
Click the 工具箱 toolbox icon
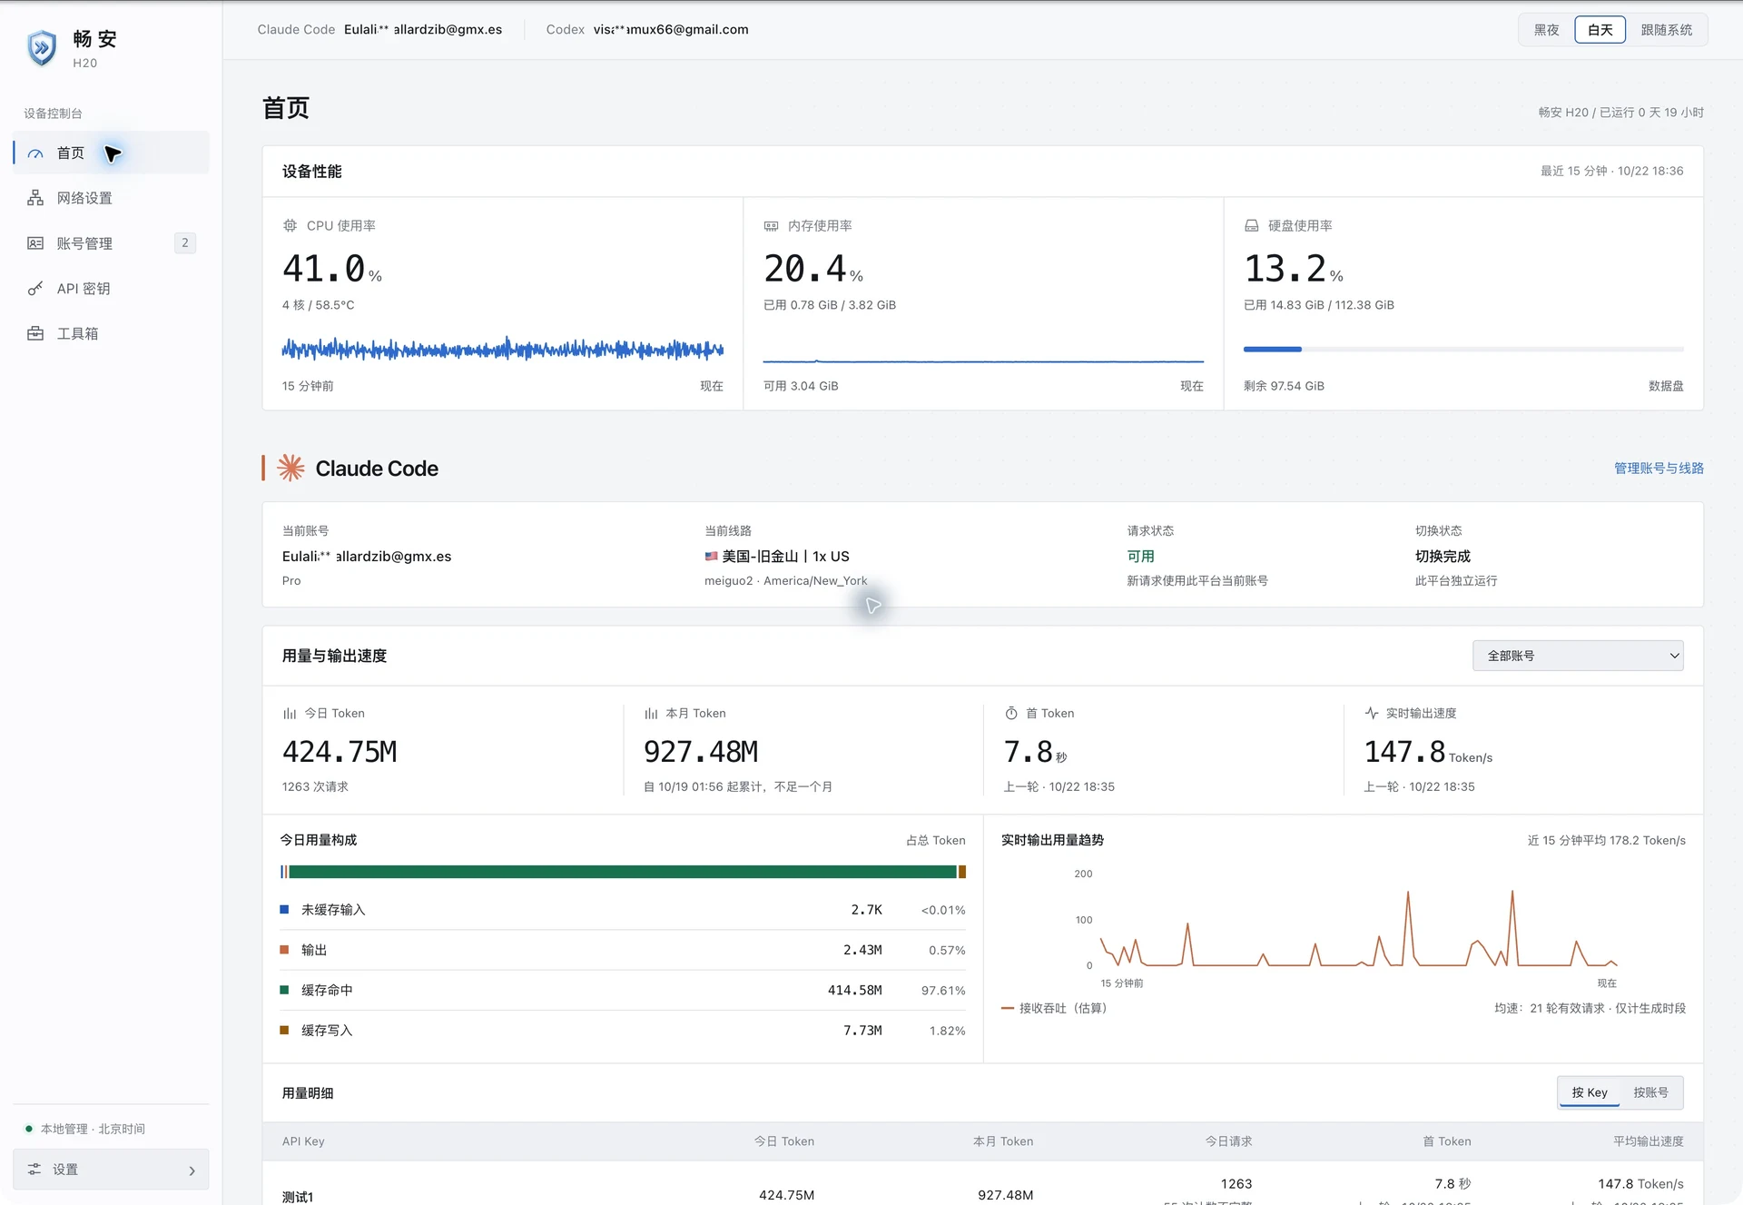pos(35,333)
